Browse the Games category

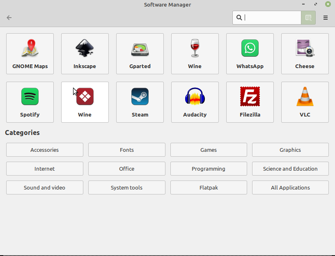209,150
